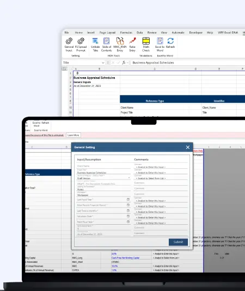Click the fx insert function icon

click(124, 63)
